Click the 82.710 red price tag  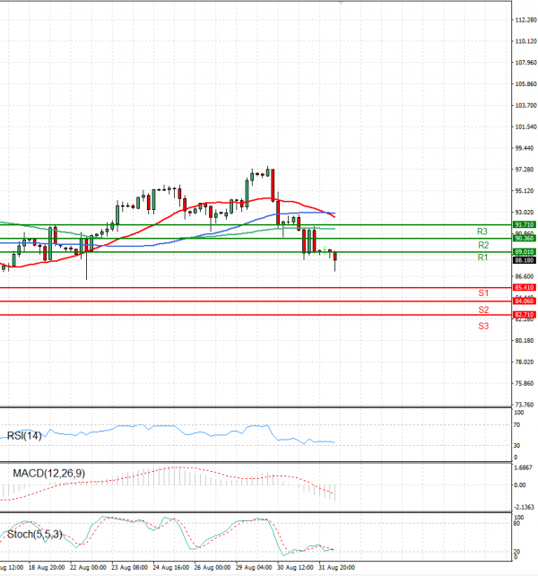point(525,315)
